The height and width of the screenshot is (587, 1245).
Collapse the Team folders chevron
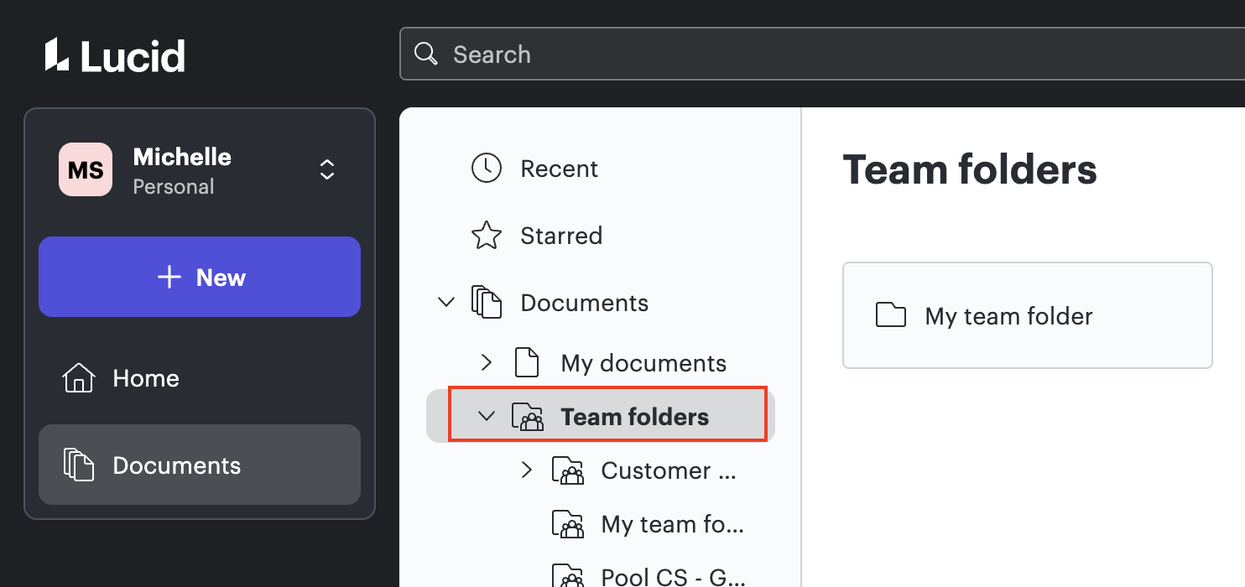pos(487,415)
